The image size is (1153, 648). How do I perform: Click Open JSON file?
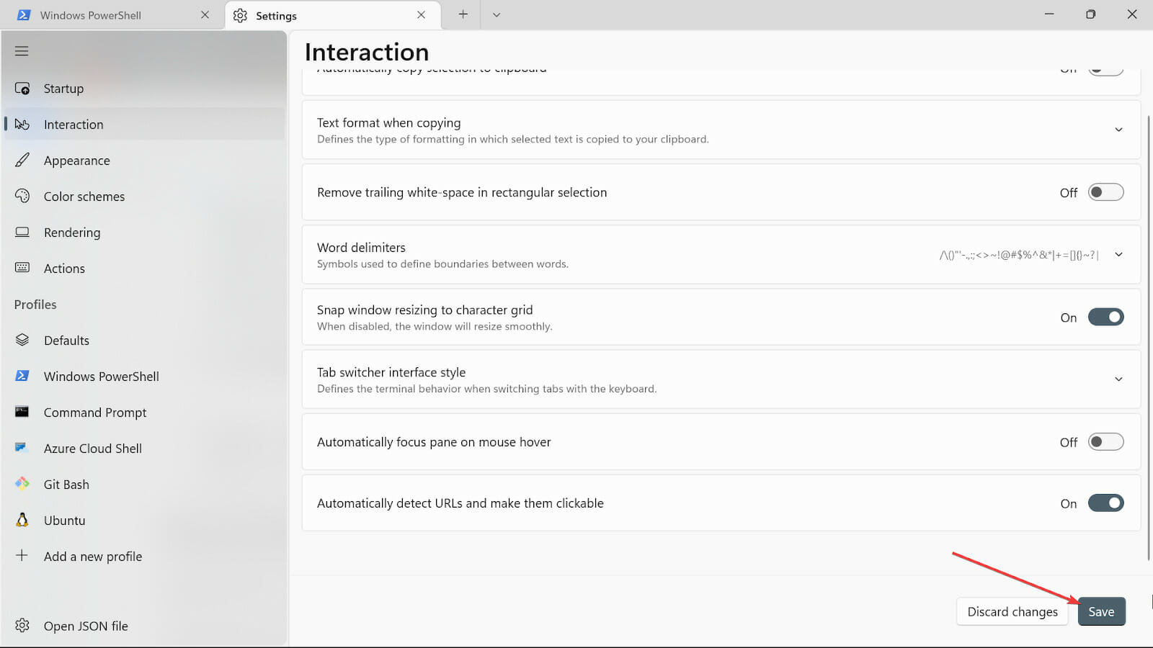tap(144, 626)
